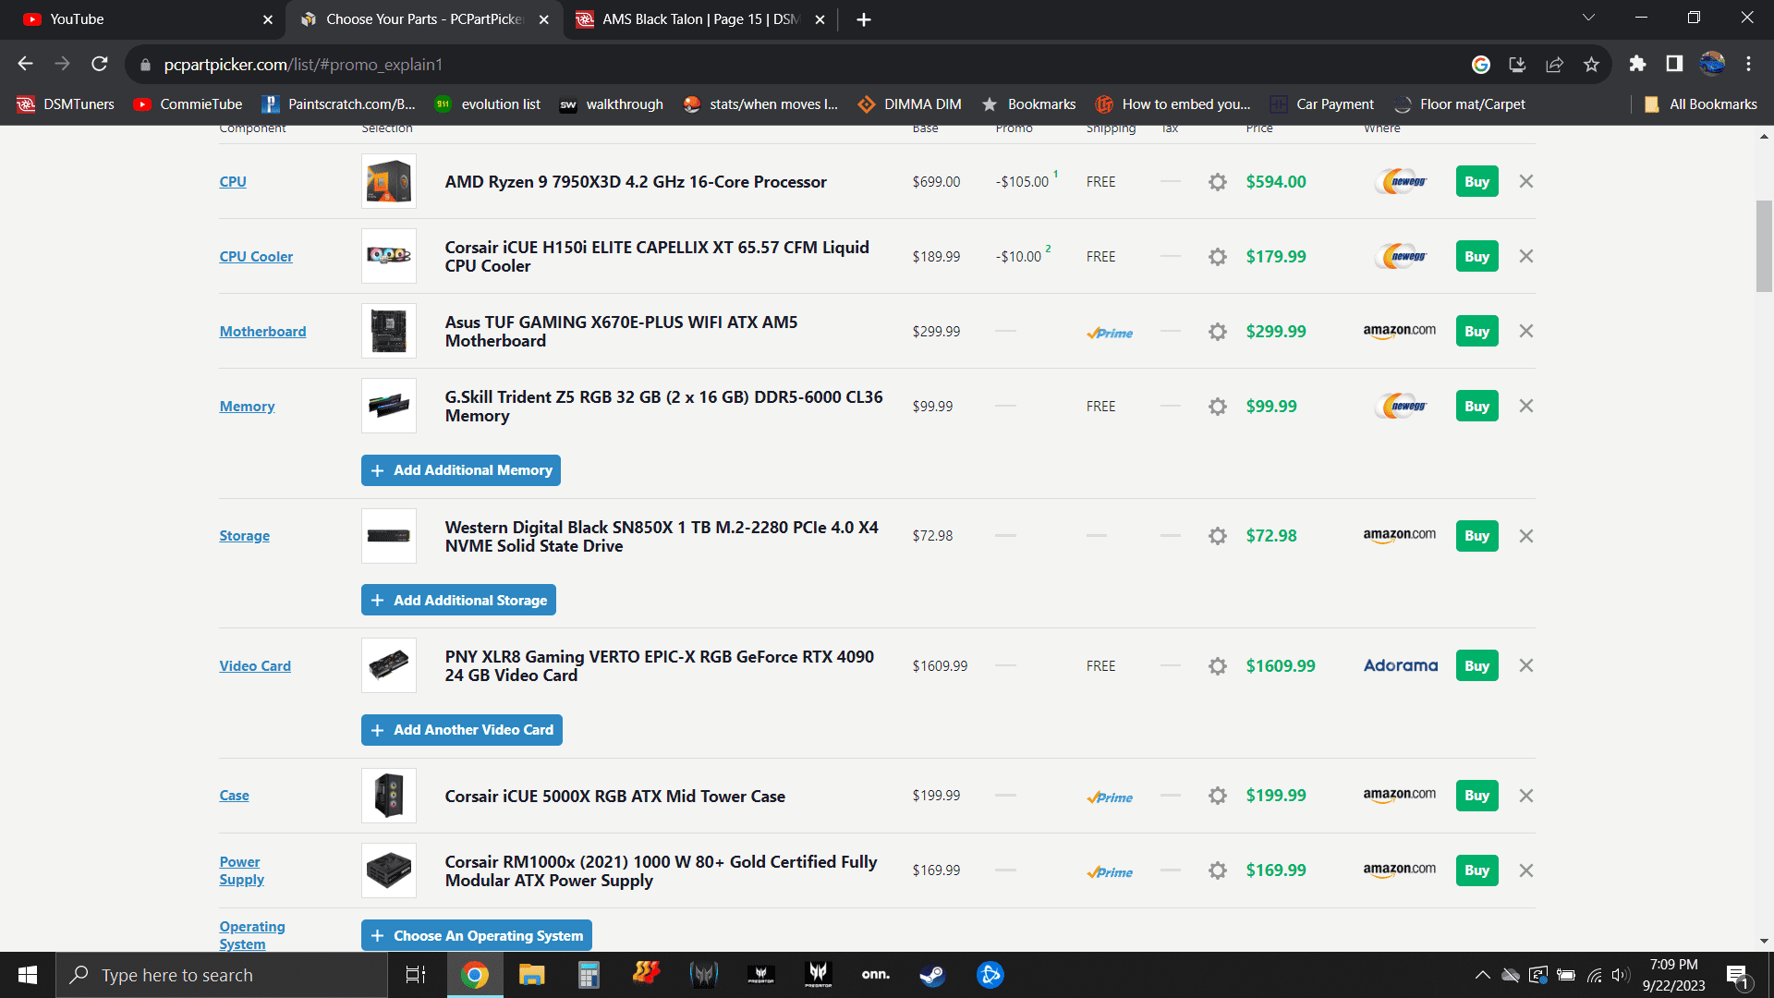Buy the Corsair H150i CPU cooler
This screenshot has height=998, width=1774.
[x=1476, y=257]
